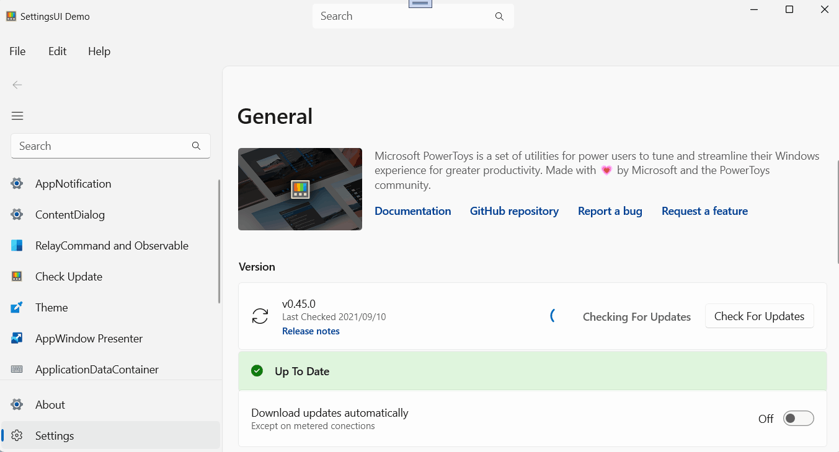Screen dimensions: 839x452
Task: Open ApplicationDataContainer page
Action: (x=110, y=370)
